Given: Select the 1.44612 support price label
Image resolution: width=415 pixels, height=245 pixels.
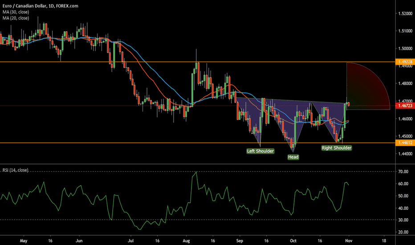Looking at the screenshot, I should coord(405,143).
